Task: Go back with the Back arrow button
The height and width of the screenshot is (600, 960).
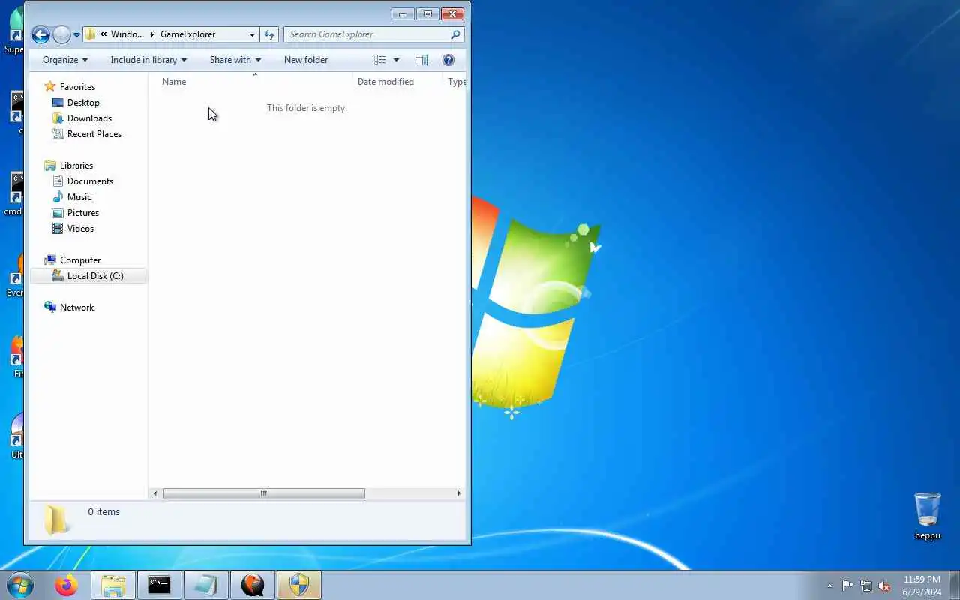Action: click(x=40, y=34)
